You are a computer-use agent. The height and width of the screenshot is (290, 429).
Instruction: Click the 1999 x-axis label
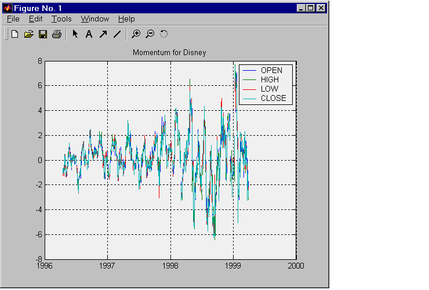coord(233,266)
